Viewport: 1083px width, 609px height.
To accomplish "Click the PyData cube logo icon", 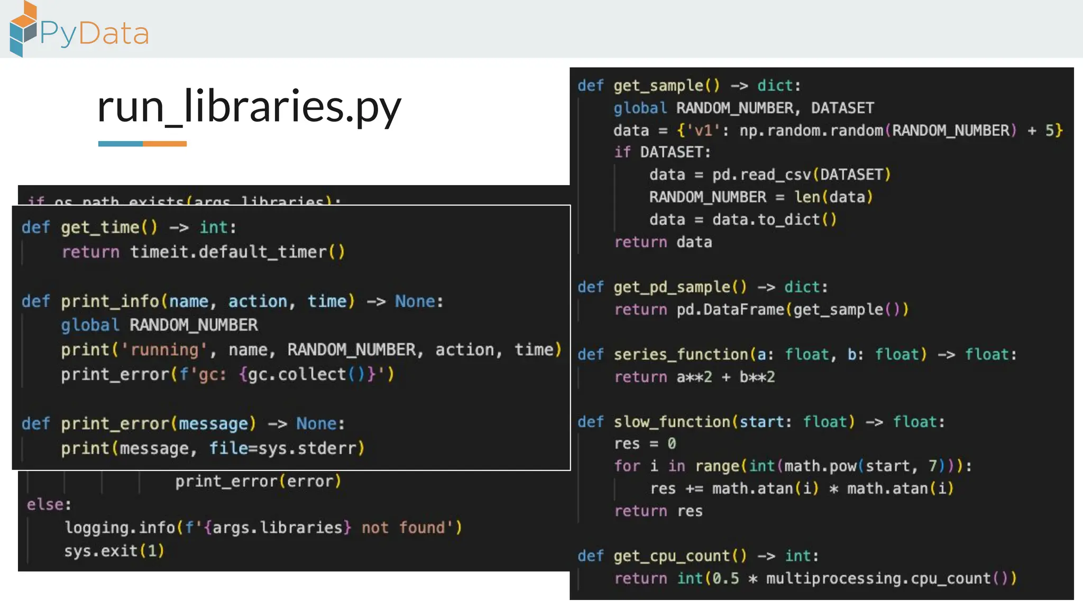I will click(23, 29).
